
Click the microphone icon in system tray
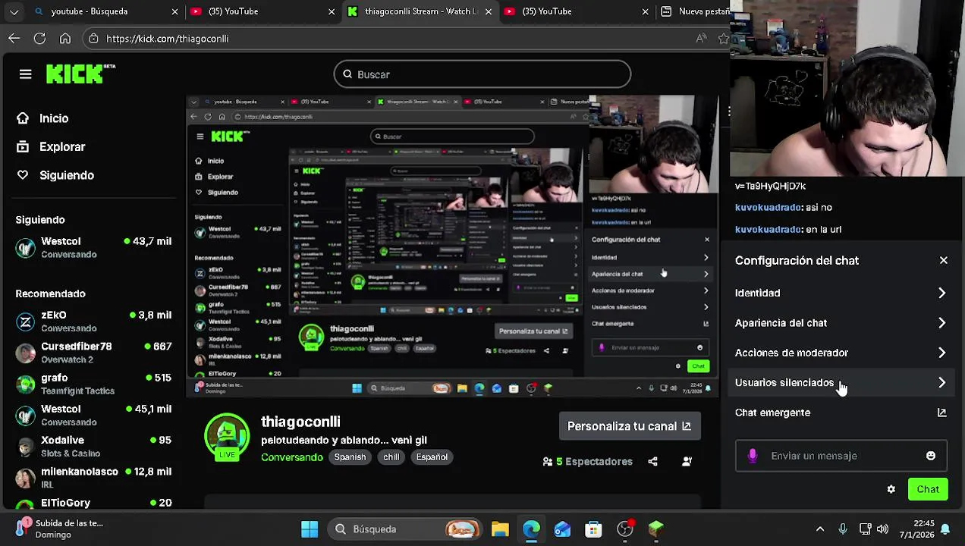(x=842, y=529)
